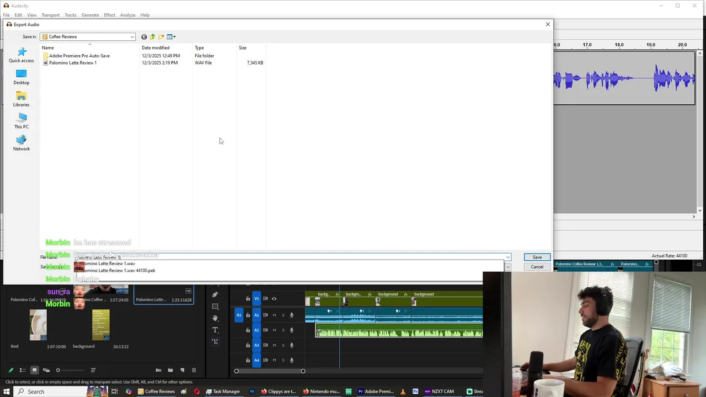Open Audacity Edit menu
706x397 pixels.
coord(18,15)
